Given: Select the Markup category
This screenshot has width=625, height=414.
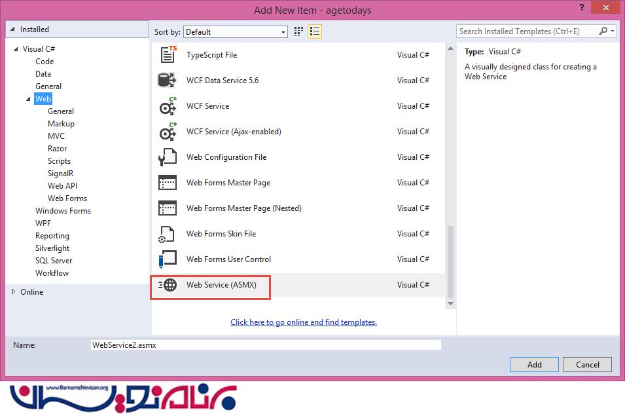Looking at the screenshot, I should coord(61,124).
